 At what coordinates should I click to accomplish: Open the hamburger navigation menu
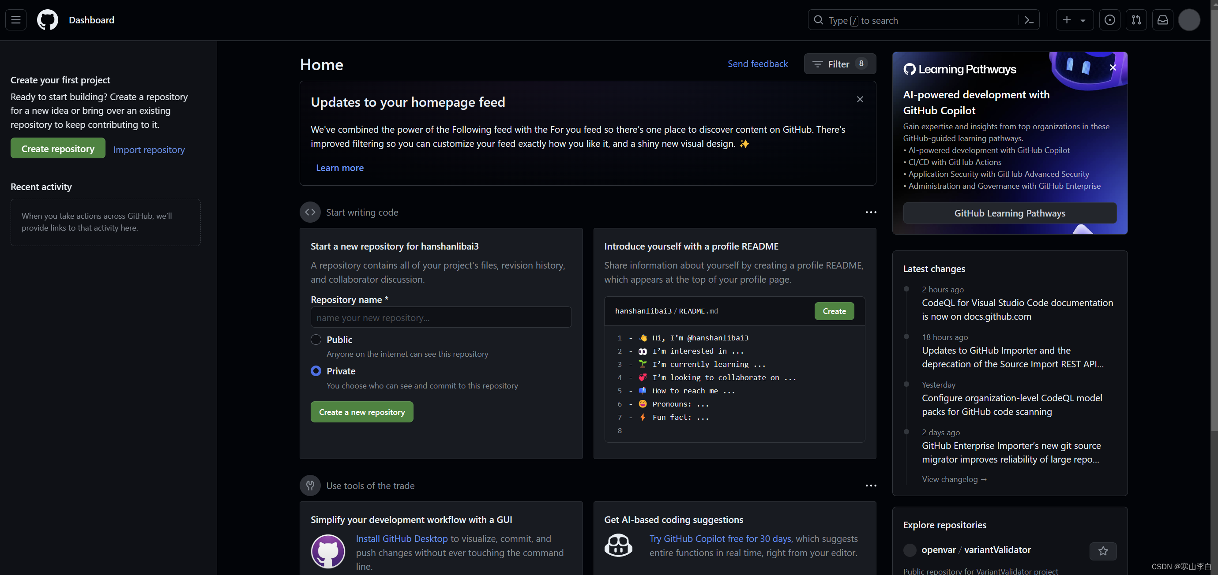pos(15,20)
